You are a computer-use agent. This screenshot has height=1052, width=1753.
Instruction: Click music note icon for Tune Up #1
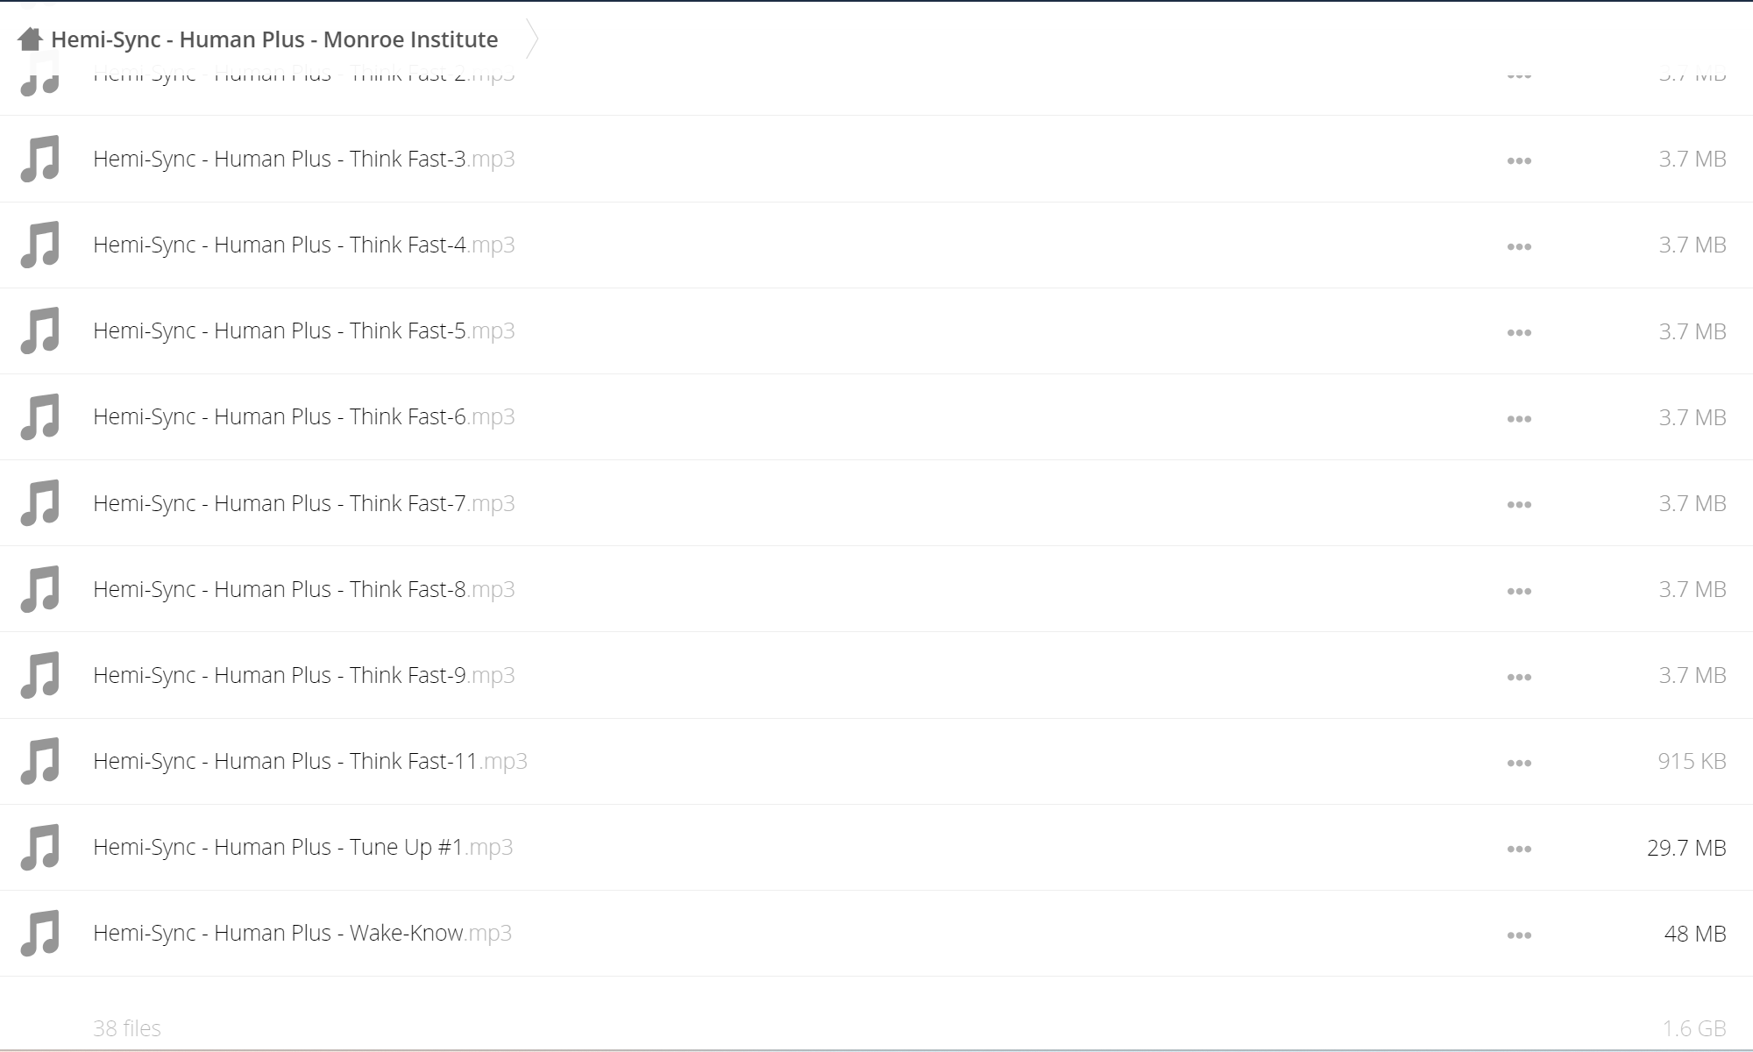tap(40, 847)
